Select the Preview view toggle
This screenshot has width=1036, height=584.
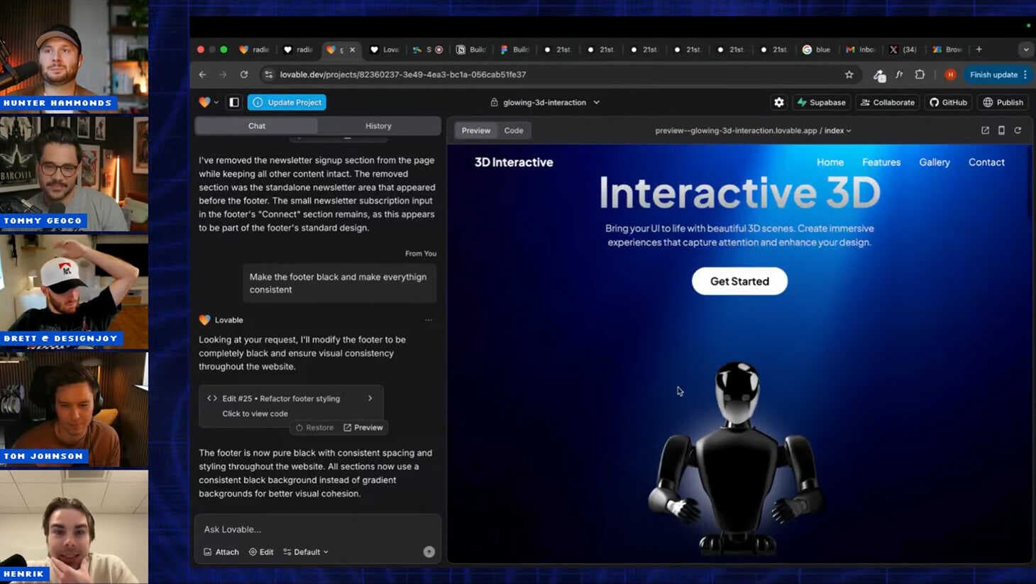coord(475,131)
